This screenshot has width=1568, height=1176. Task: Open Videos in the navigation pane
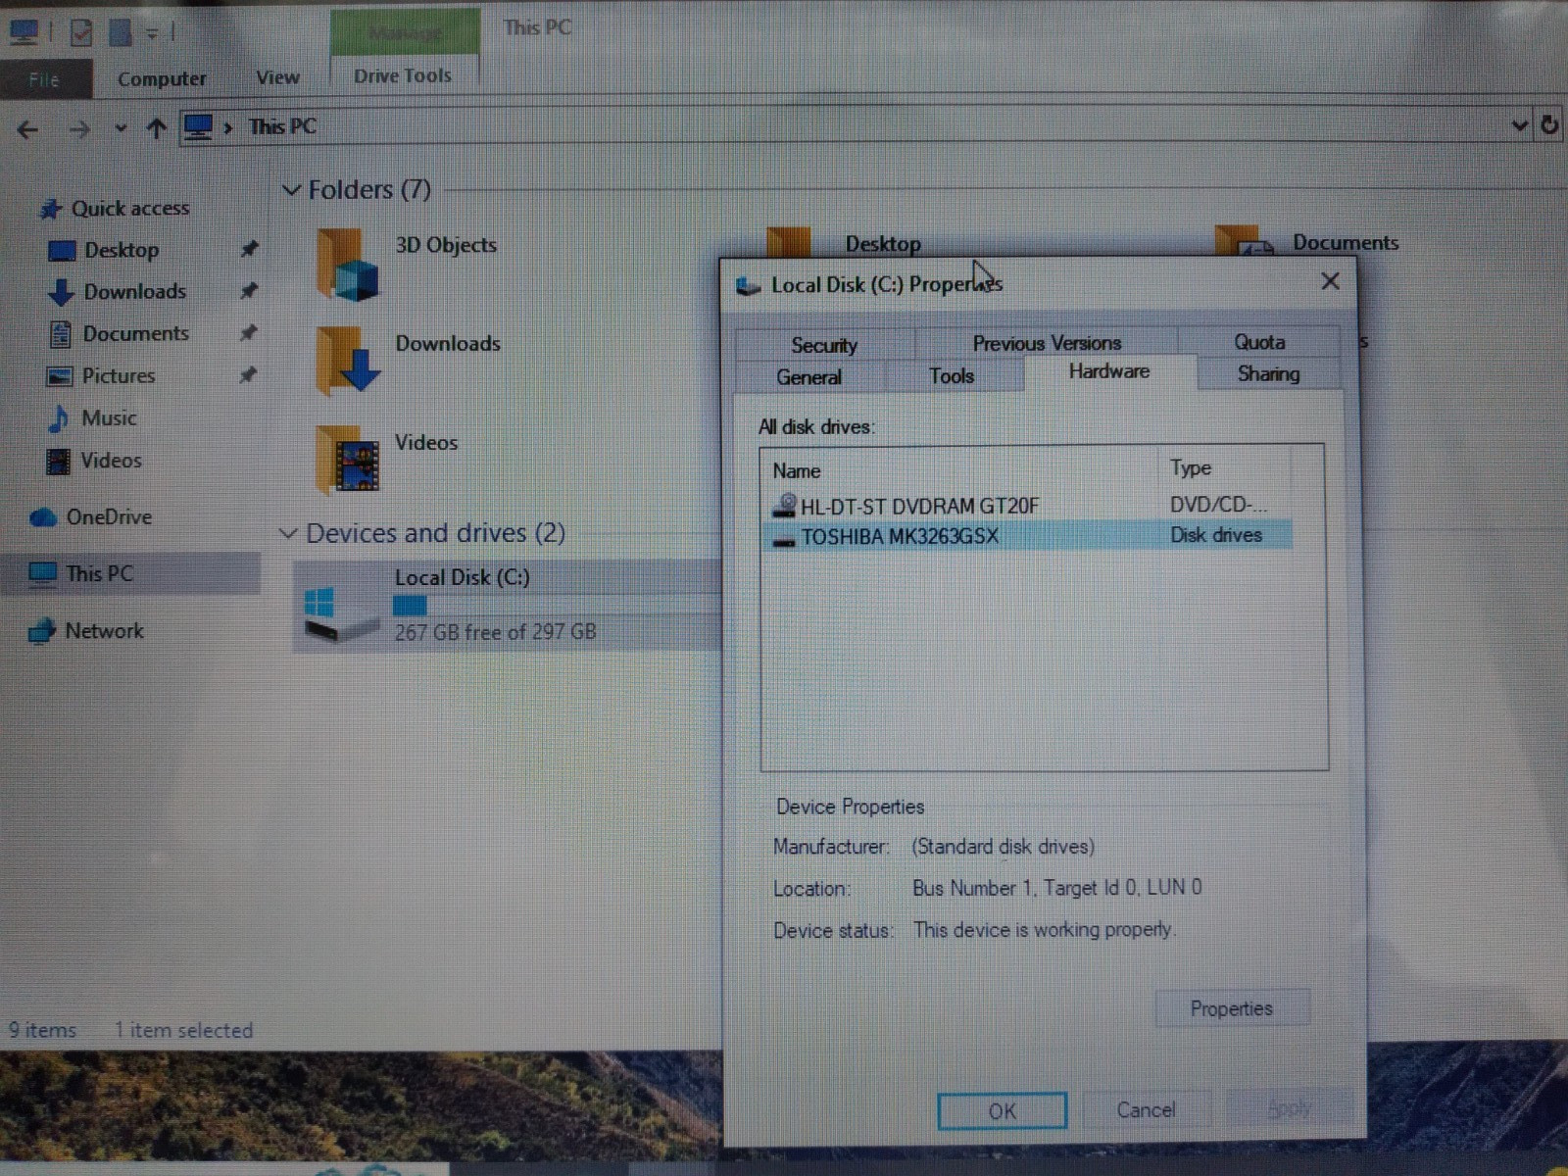(x=111, y=460)
